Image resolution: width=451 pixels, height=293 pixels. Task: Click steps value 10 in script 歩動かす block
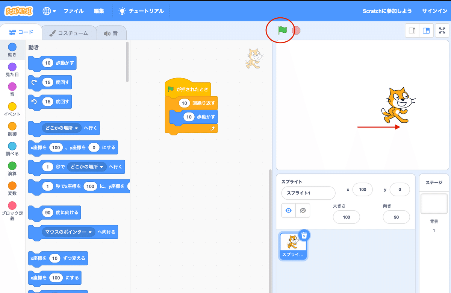click(x=189, y=117)
